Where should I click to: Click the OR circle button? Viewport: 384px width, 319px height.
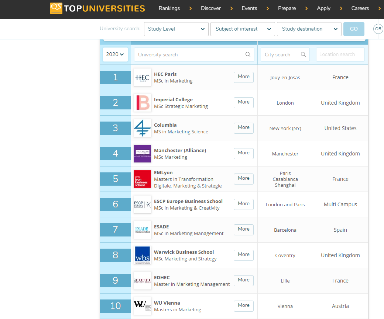[x=378, y=29]
